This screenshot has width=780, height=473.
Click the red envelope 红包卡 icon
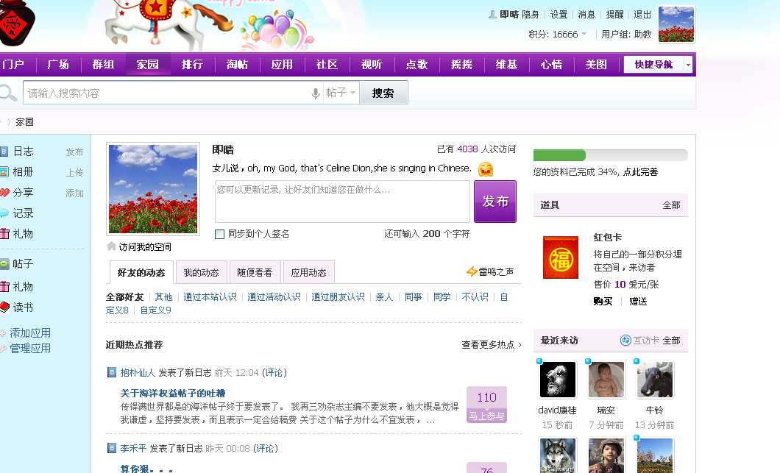coord(560,257)
